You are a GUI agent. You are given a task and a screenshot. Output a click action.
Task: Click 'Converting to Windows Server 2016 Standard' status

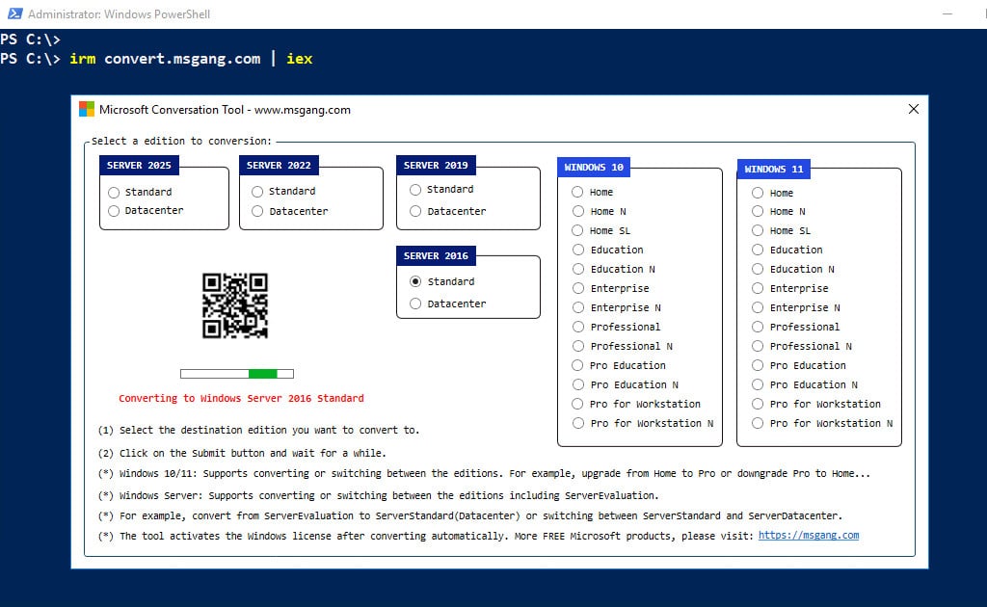[241, 398]
